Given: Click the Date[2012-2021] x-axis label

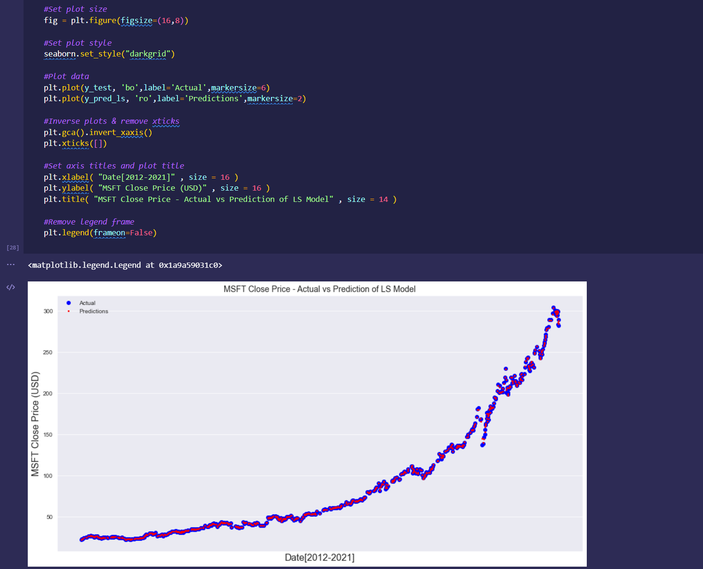Looking at the screenshot, I should click(x=320, y=558).
